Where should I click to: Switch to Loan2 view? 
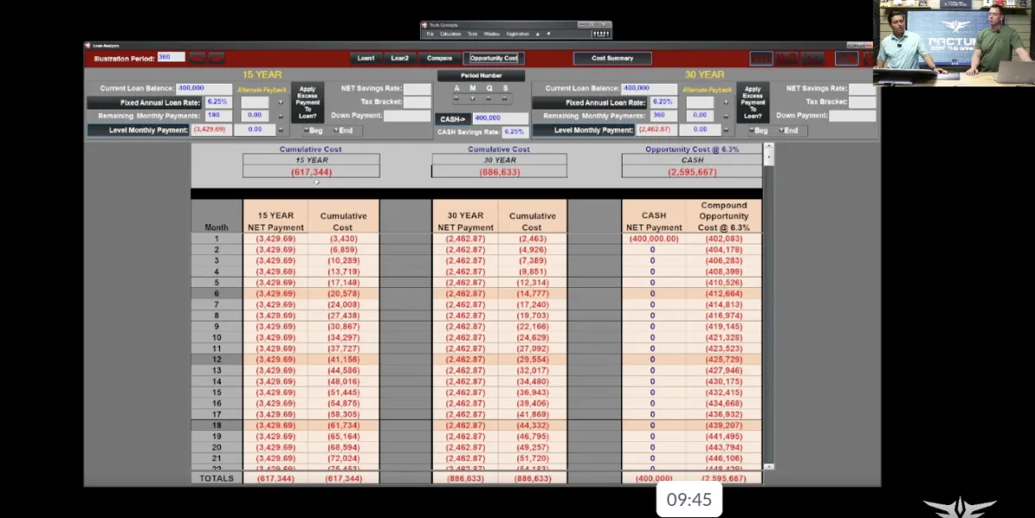[x=399, y=58]
